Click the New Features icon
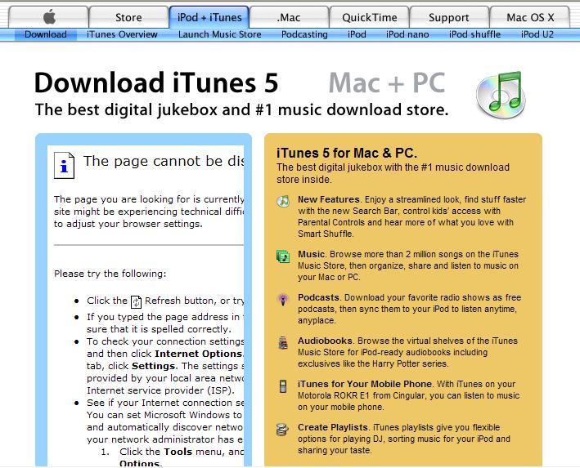The width and height of the screenshot is (580, 468). click(283, 201)
